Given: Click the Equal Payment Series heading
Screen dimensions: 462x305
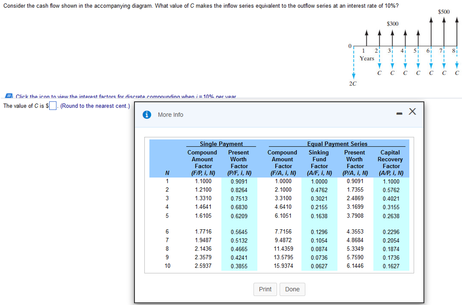Looking at the screenshot, I should tap(337, 144).
